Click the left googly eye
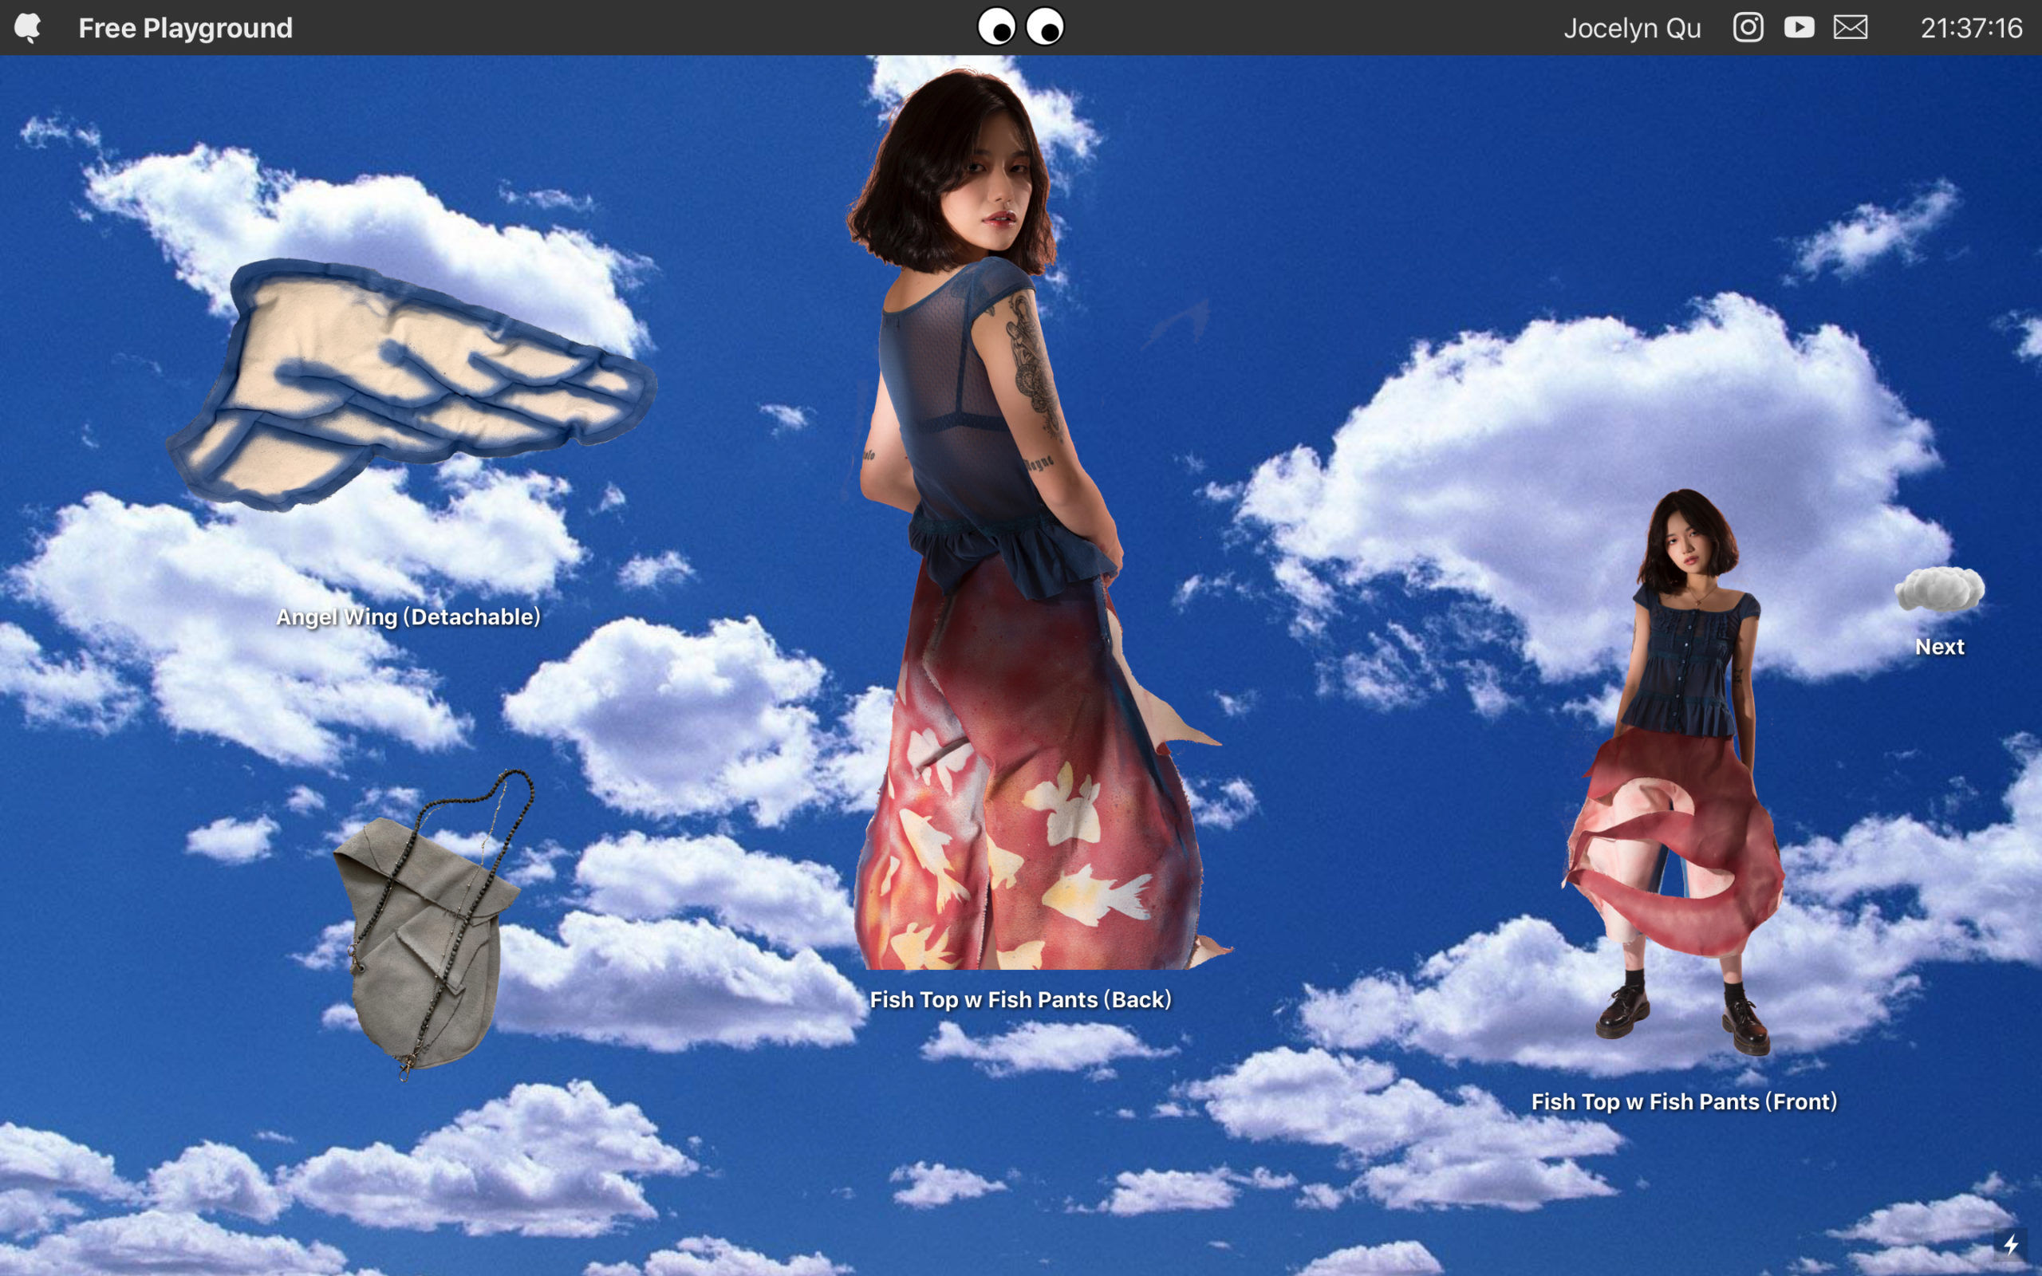Image resolution: width=2042 pixels, height=1276 pixels. pyautogui.click(x=996, y=27)
